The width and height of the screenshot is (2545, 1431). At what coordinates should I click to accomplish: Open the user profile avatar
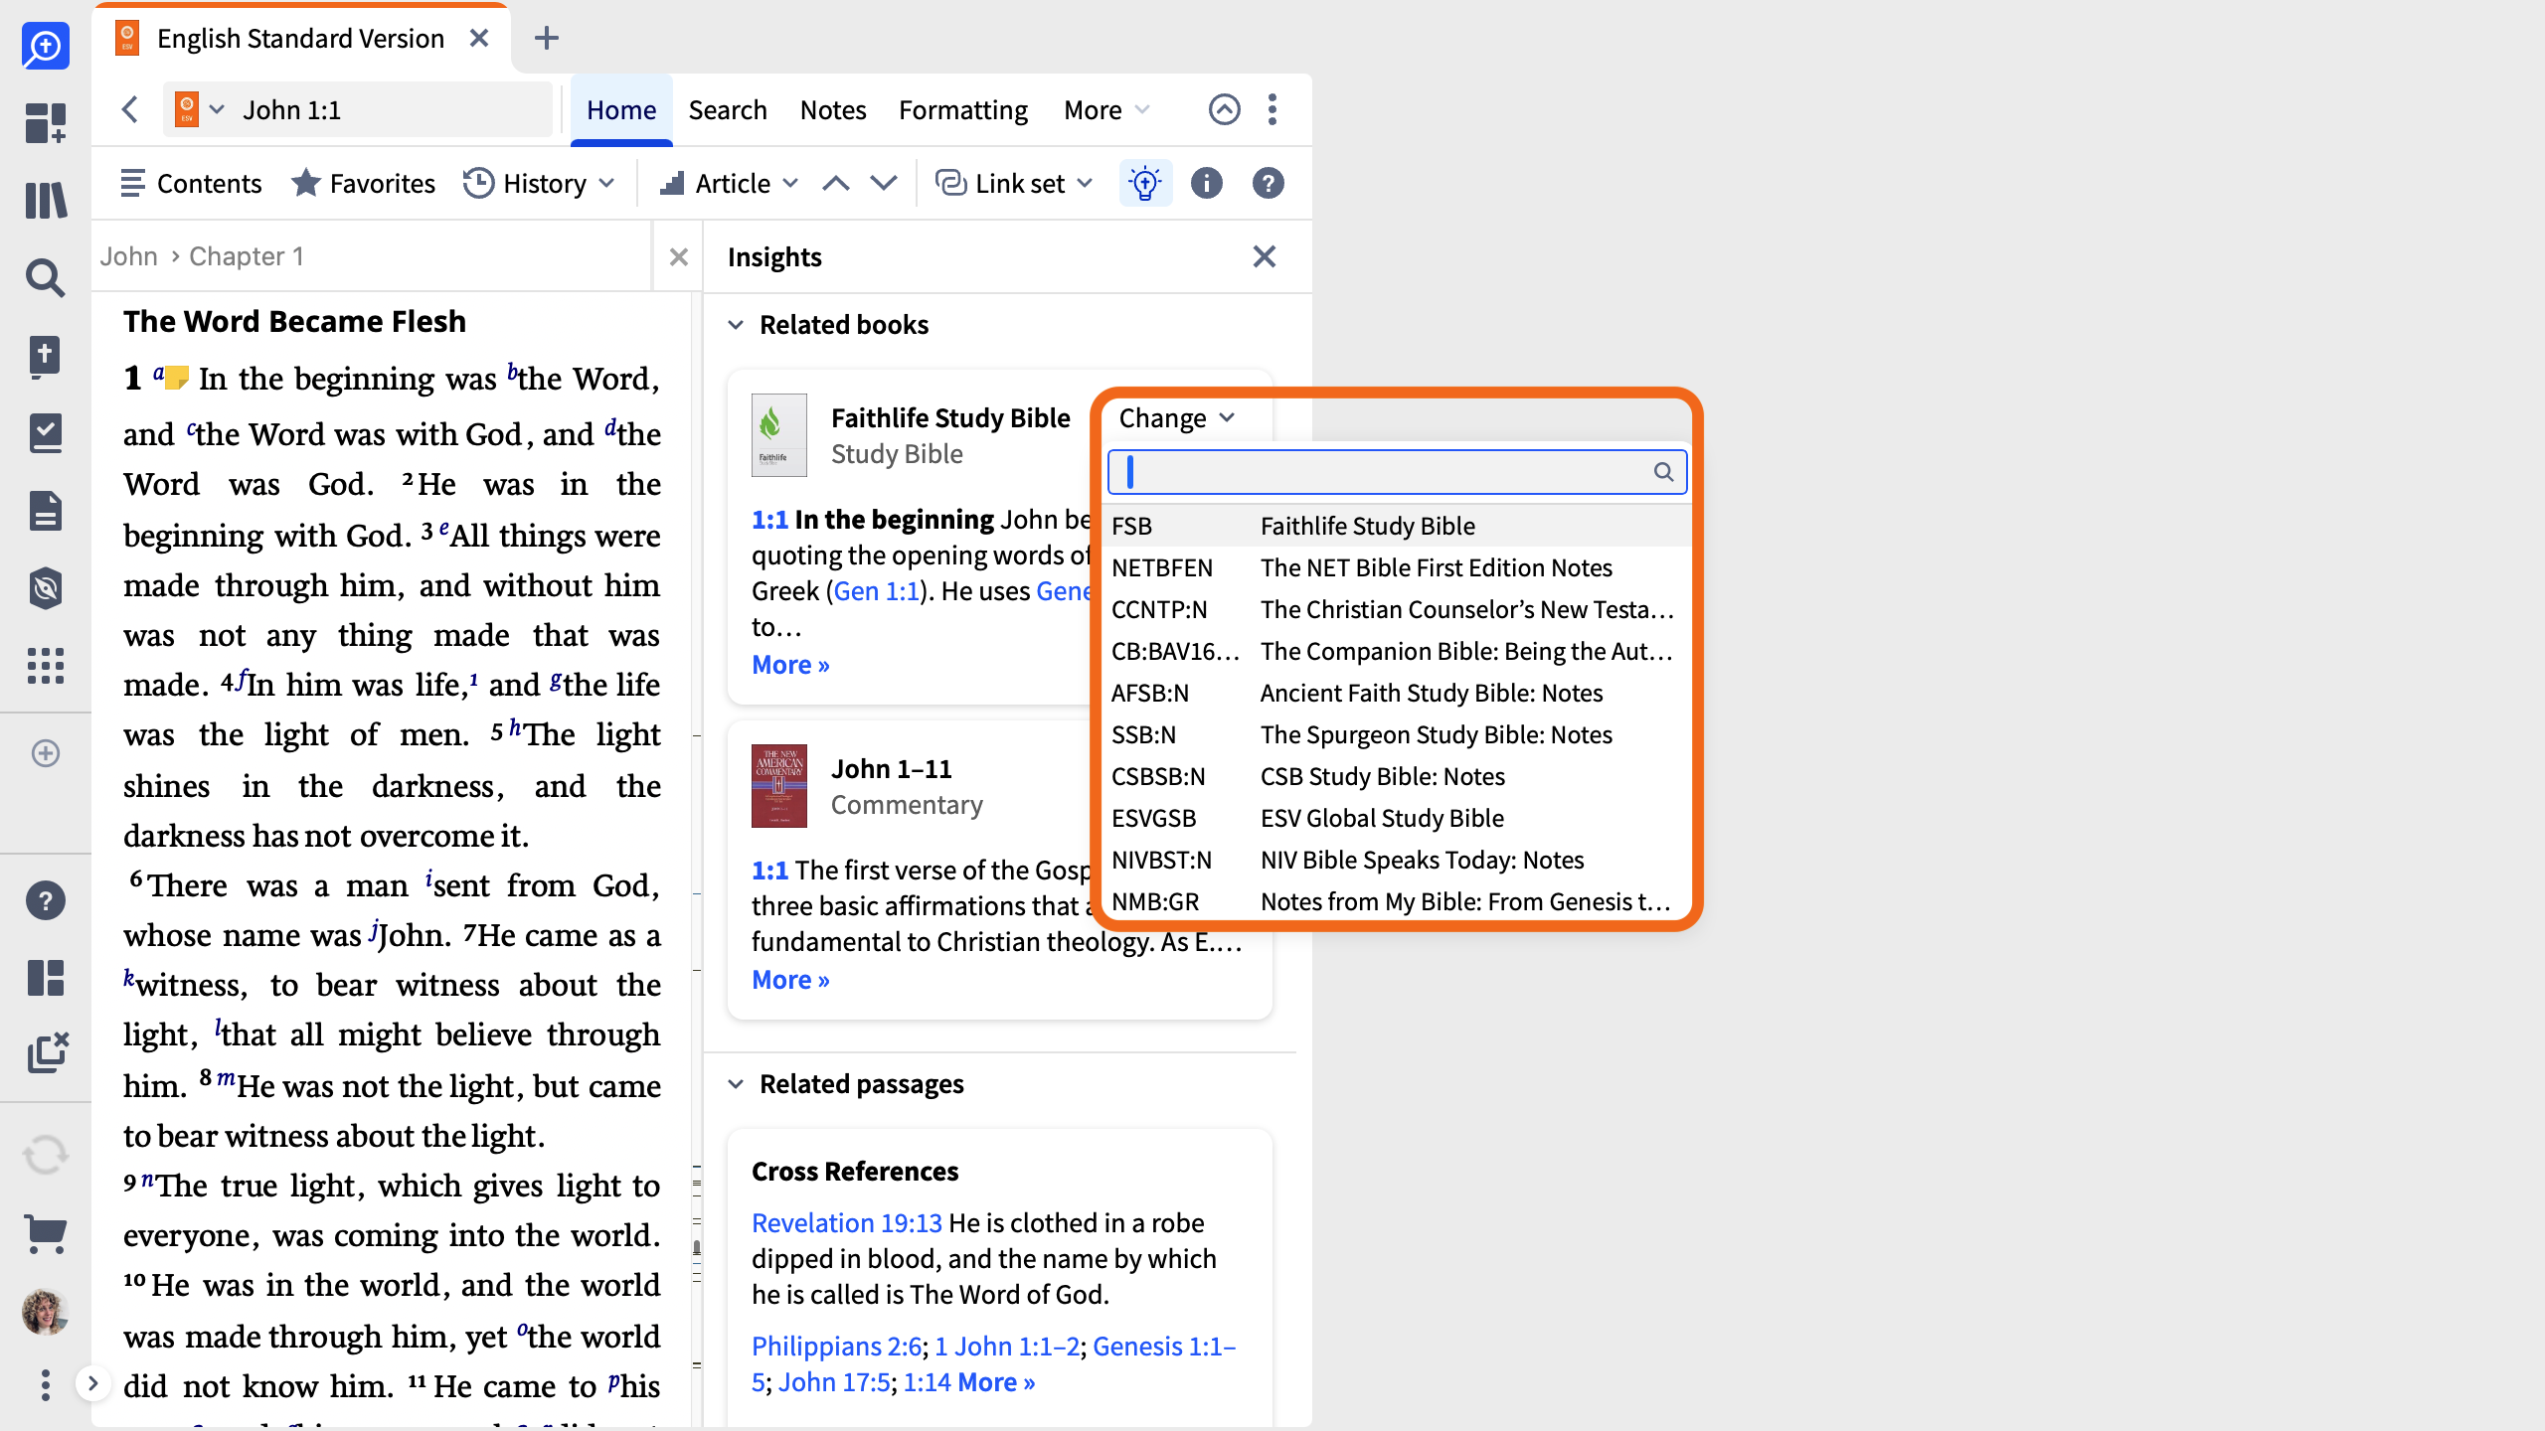pyautogui.click(x=46, y=1312)
